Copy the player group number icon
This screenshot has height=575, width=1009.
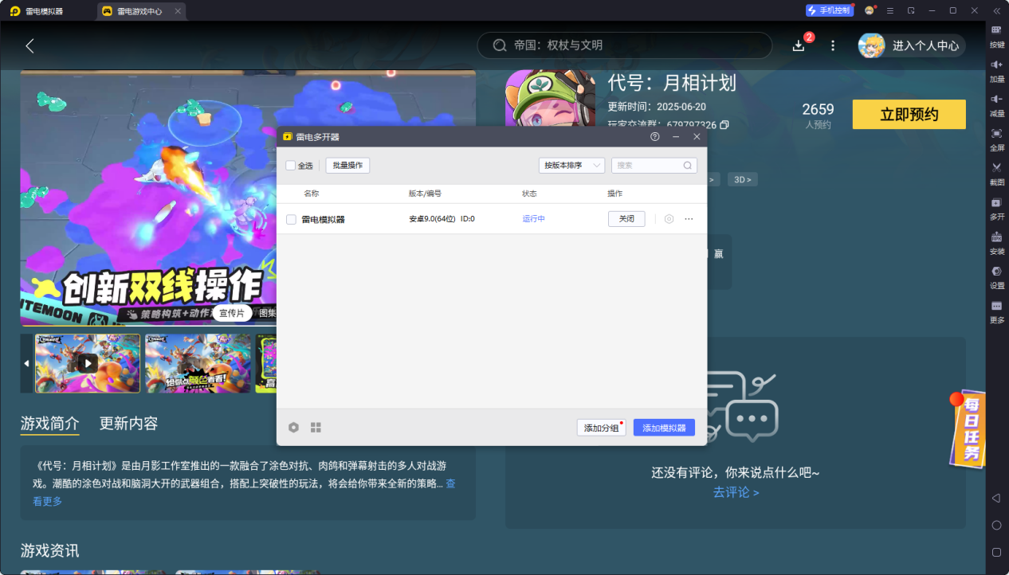(724, 125)
